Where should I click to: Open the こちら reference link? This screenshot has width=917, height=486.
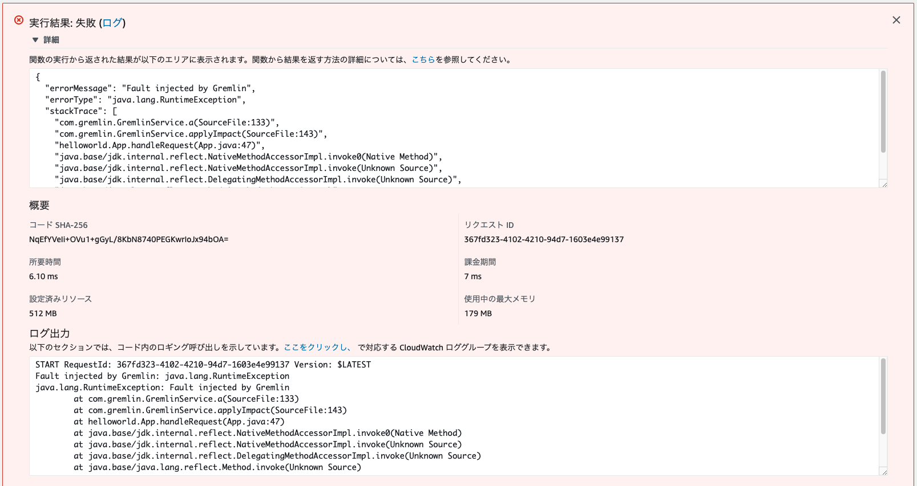point(423,59)
